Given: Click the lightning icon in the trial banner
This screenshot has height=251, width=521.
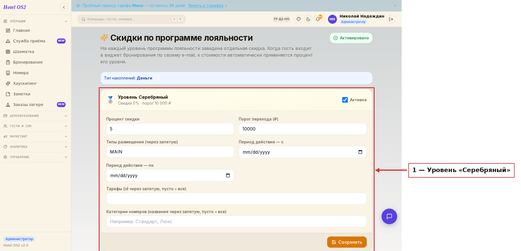Looking at the screenshot, I should pyautogui.click(x=78, y=6).
